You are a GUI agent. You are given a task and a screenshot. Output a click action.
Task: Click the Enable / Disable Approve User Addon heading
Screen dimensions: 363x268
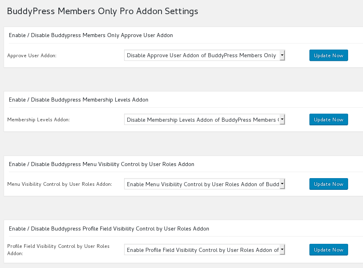tap(90, 35)
